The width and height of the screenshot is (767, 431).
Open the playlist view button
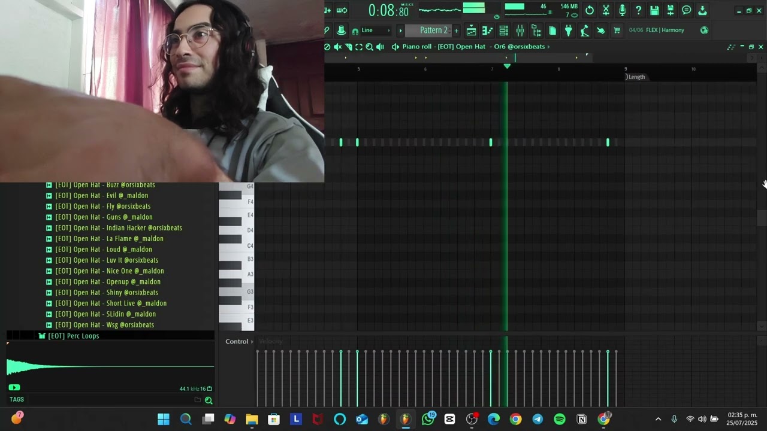coord(471,31)
